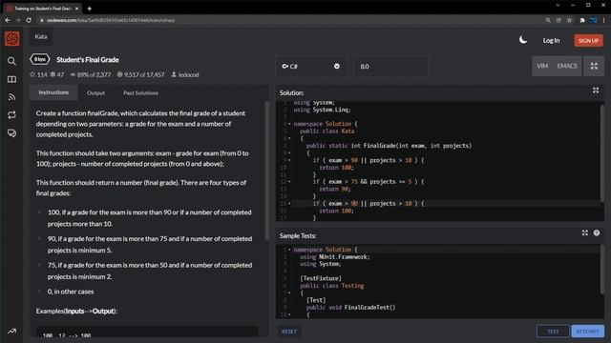The image size is (611, 343).
Task: Collapse fold arrow at Solution line 6
Action: click(289, 138)
